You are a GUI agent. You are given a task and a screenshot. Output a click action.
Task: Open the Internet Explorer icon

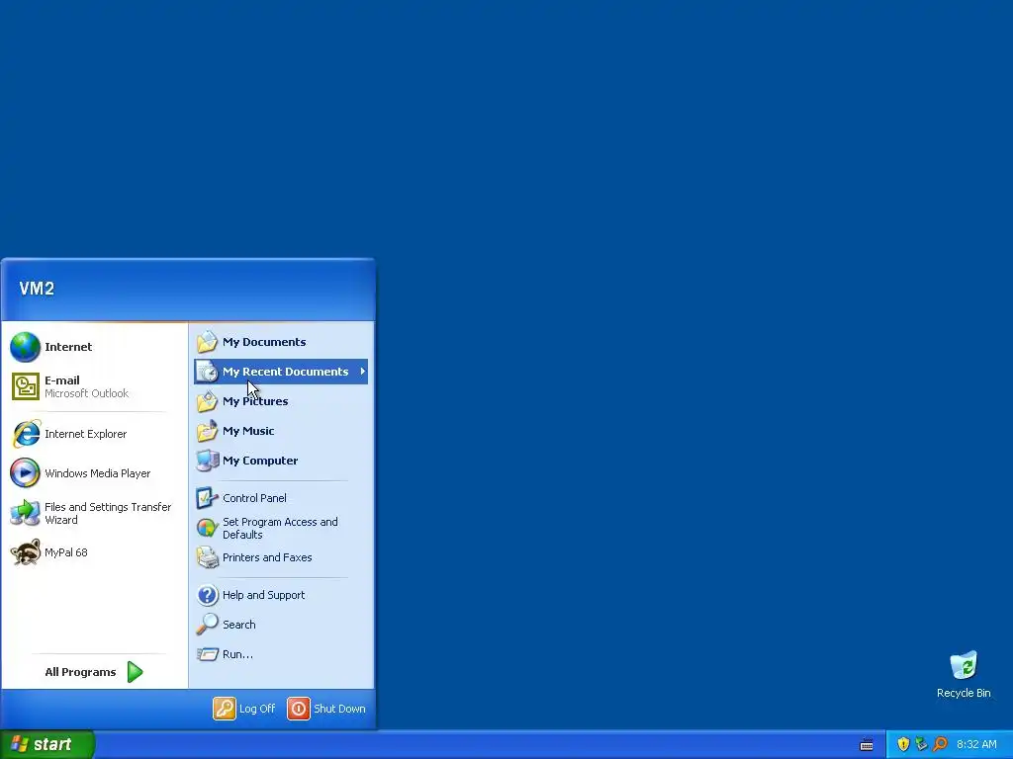tap(26, 434)
